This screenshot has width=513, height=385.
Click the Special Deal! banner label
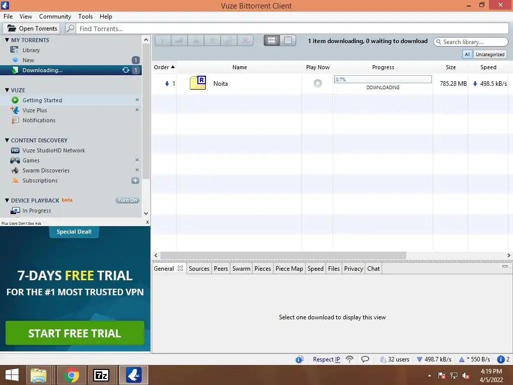pyautogui.click(x=74, y=232)
